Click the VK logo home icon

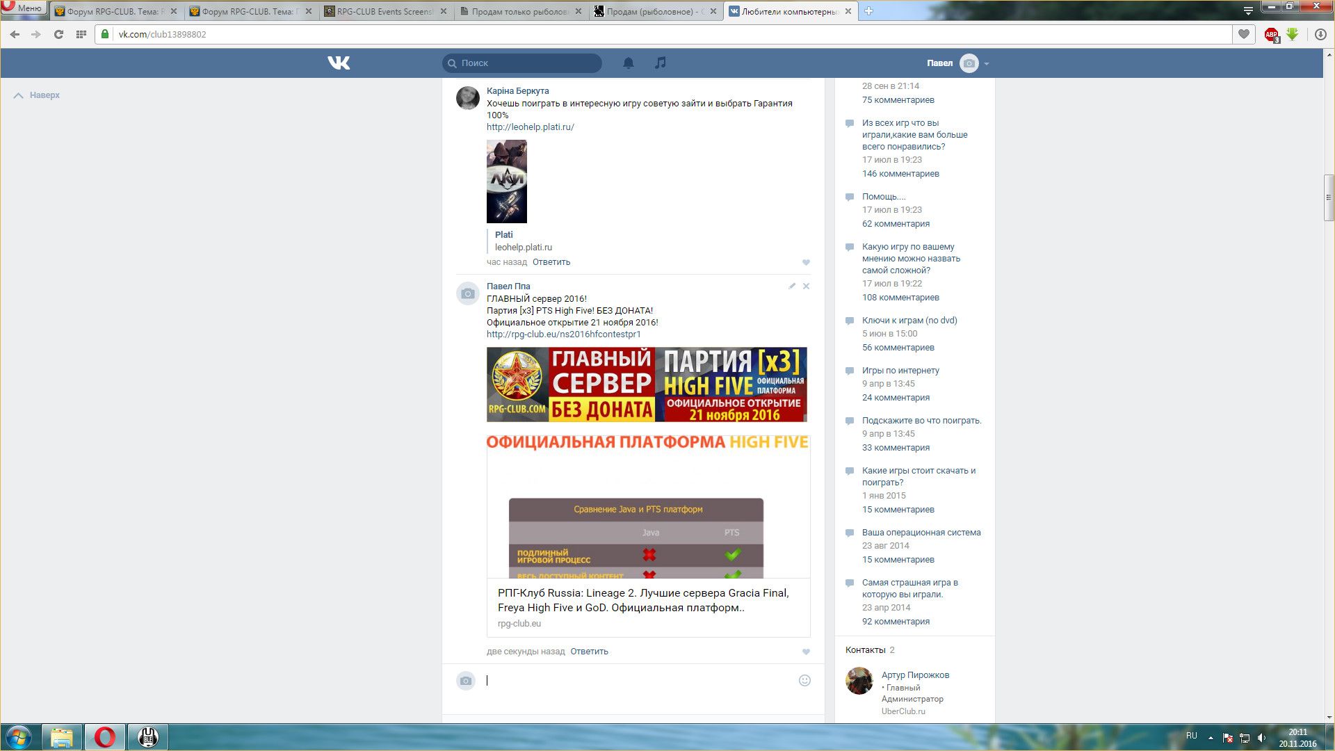pos(339,63)
